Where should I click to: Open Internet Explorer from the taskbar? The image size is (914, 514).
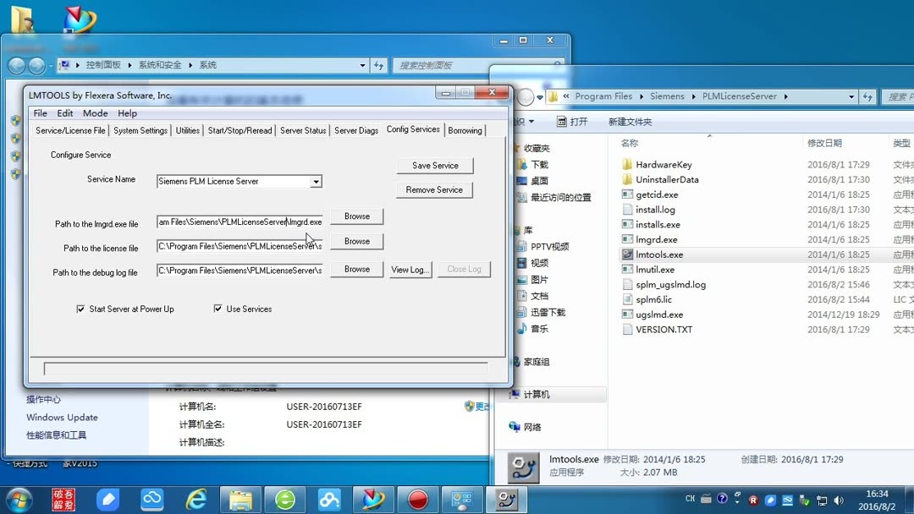[196, 499]
